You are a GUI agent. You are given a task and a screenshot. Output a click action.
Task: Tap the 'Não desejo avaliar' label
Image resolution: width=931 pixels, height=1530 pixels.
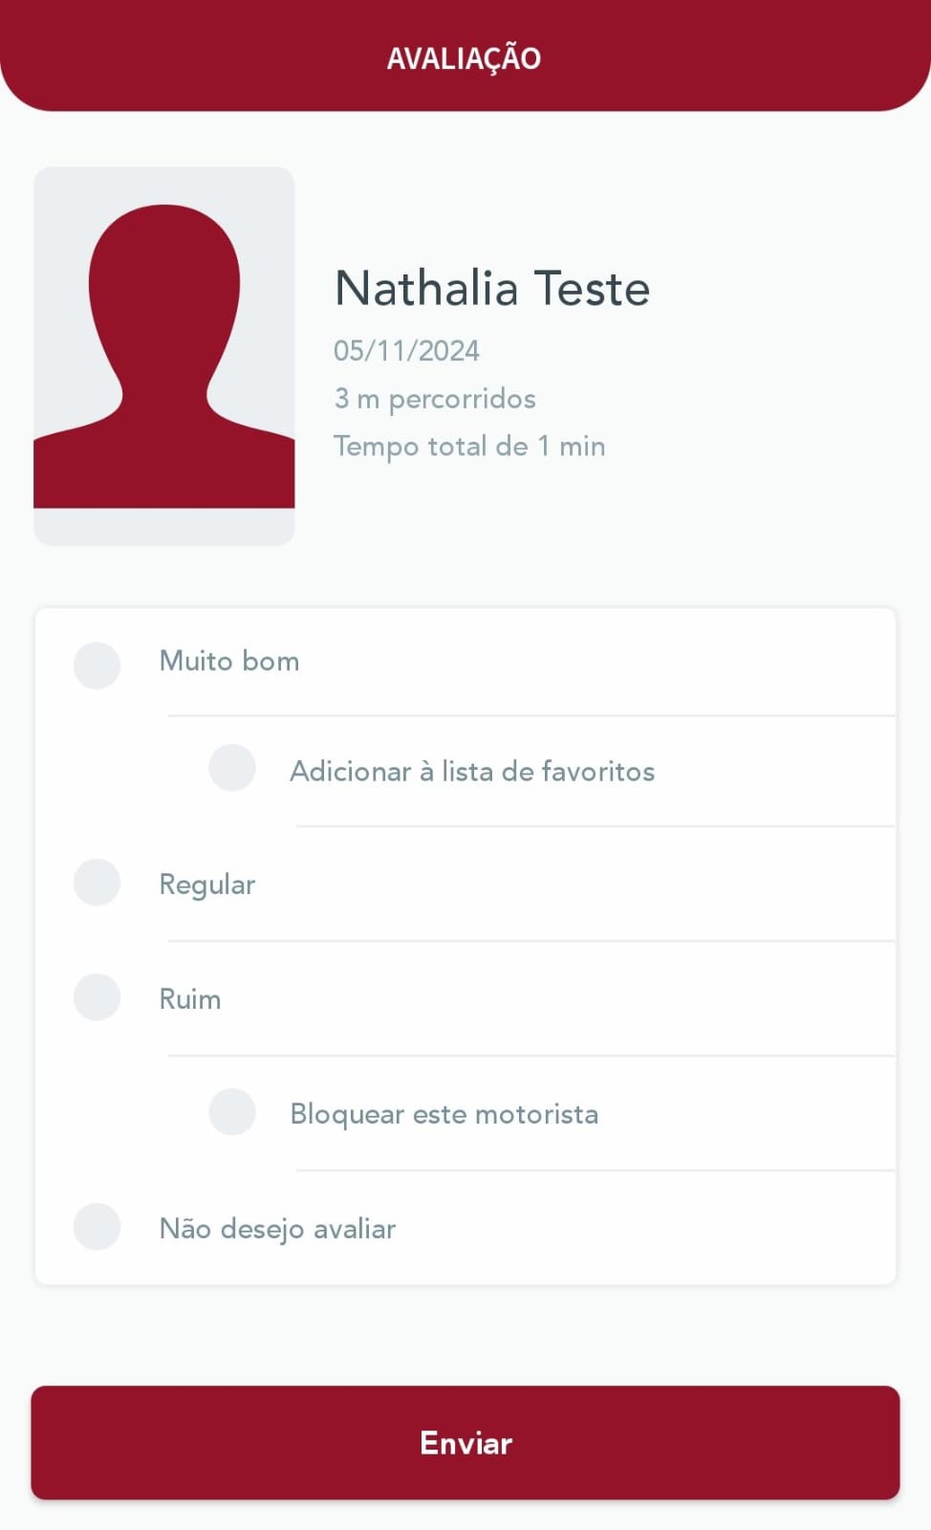pos(277,1229)
